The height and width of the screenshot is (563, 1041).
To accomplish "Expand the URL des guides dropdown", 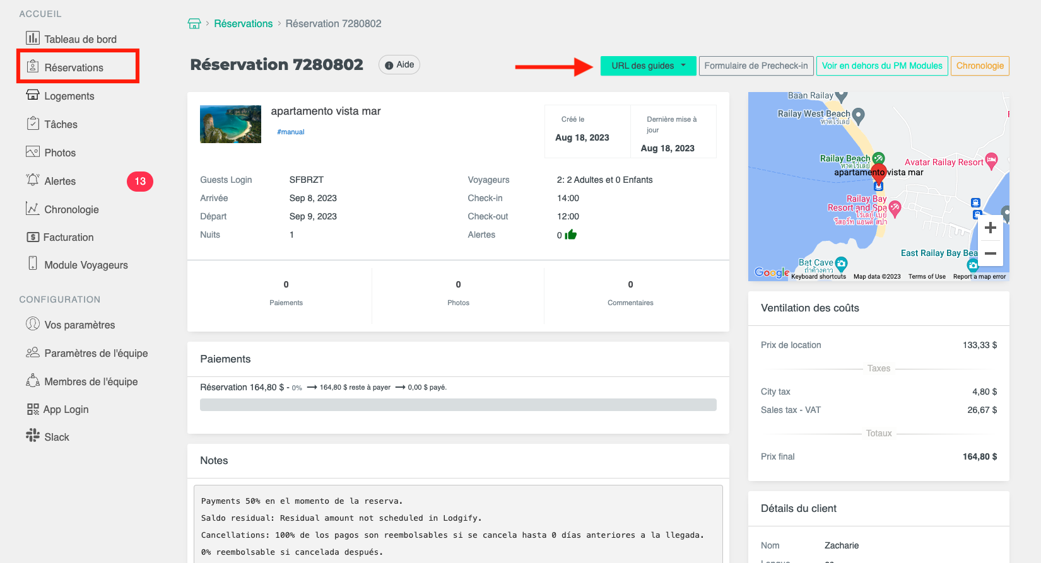I will [x=648, y=66].
